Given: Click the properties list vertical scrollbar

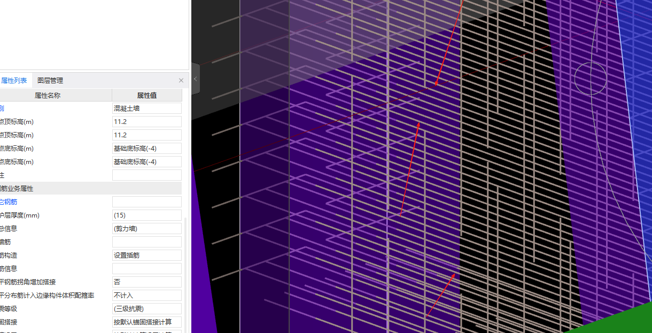Looking at the screenshot, I should pos(186,275).
